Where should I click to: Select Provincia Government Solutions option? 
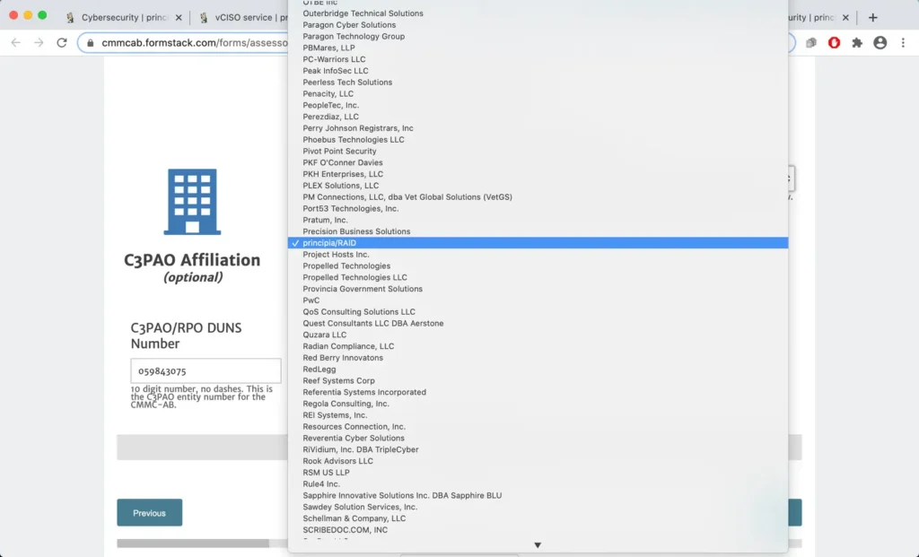pyautogui.click(x=538, y=289)
